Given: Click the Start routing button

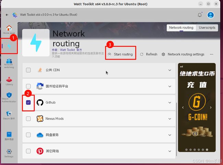Looking at the screenshot, I should 120,54.
